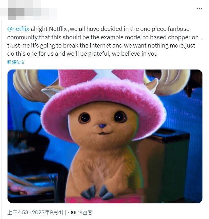Click Chopper's blue hooves in the image
209x219 pixels.
click(97, 193)
